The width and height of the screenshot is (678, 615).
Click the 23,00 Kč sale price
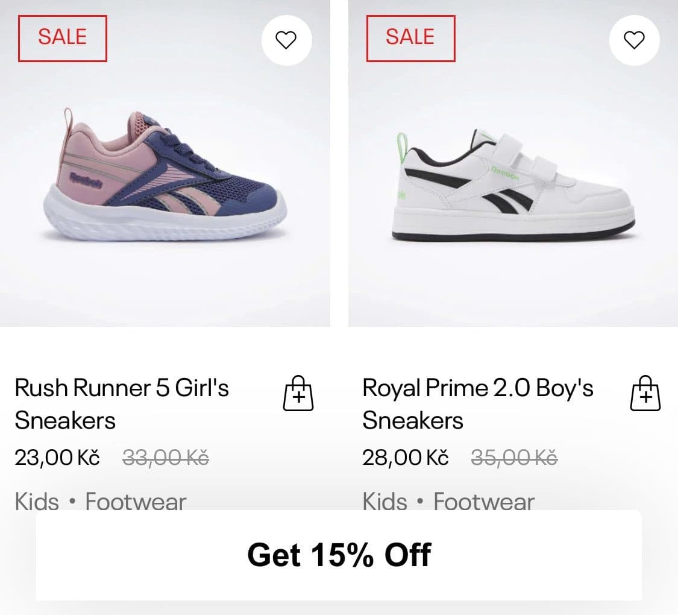(x=57, y=458)
